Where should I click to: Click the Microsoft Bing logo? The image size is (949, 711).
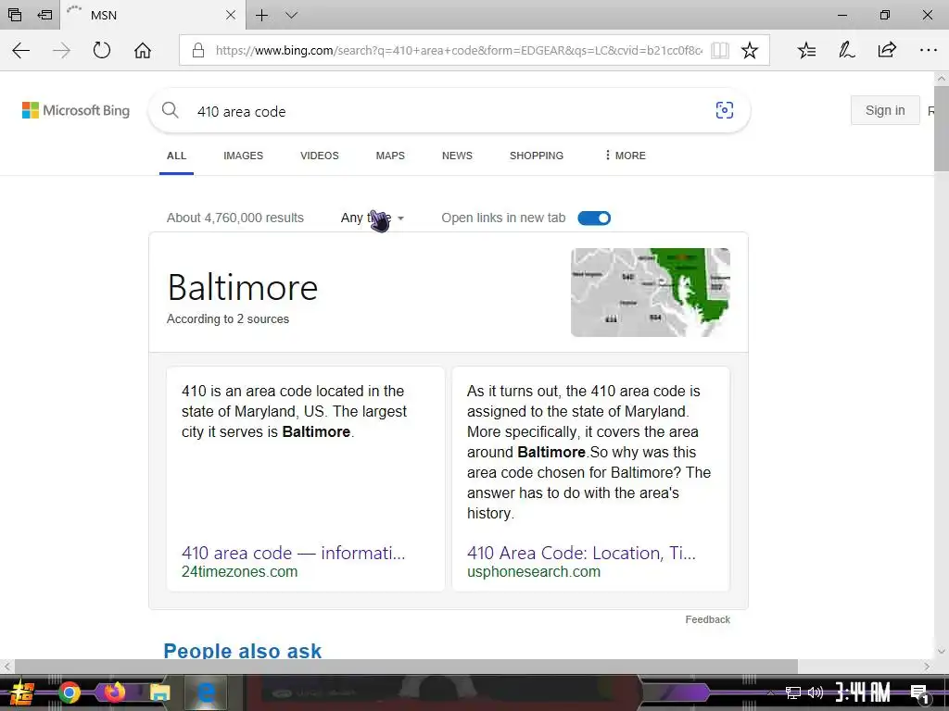coord(76,110)
